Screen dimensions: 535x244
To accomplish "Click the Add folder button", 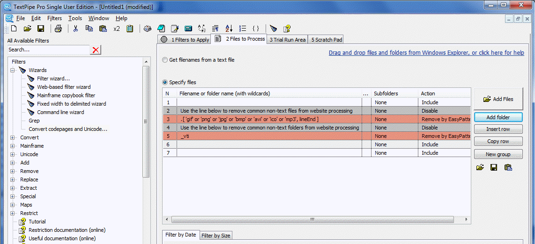I will coord(498,117).
